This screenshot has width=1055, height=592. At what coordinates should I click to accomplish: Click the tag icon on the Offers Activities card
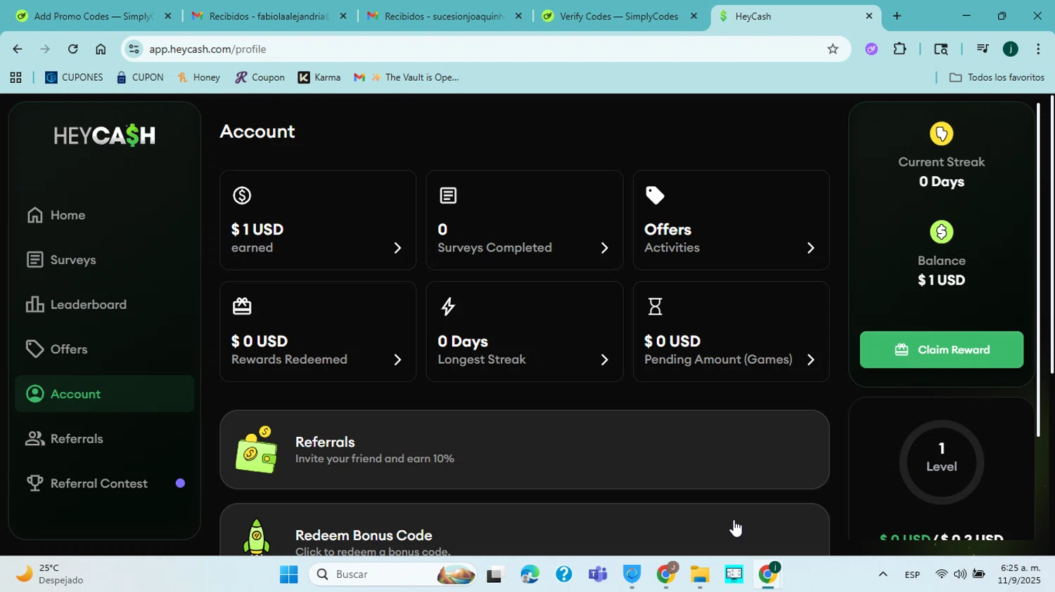pos(655,195)
